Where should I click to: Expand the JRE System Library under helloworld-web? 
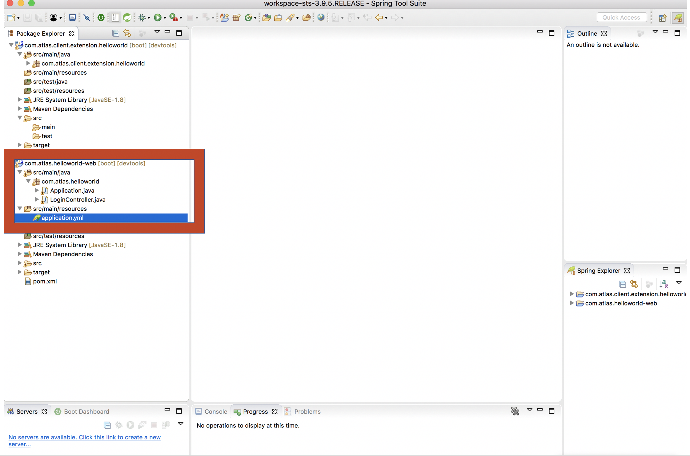(x=19, y=245)
